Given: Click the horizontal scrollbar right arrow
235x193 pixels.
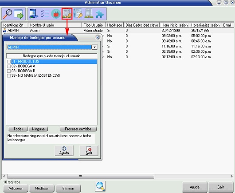Looking at the screenshot, I should coord(232,176).
